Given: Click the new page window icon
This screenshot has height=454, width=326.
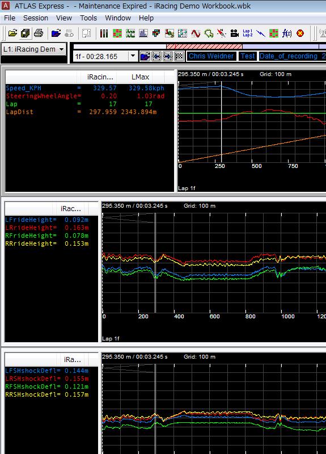Looking at the screenshot, I should point(87,33).
